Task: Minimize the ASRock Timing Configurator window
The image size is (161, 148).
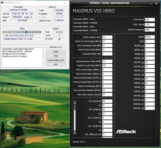Action: [x=151, y=4]
